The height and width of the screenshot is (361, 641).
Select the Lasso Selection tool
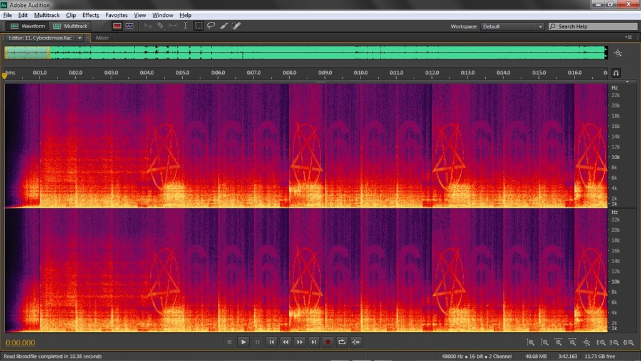pos(211,26)
